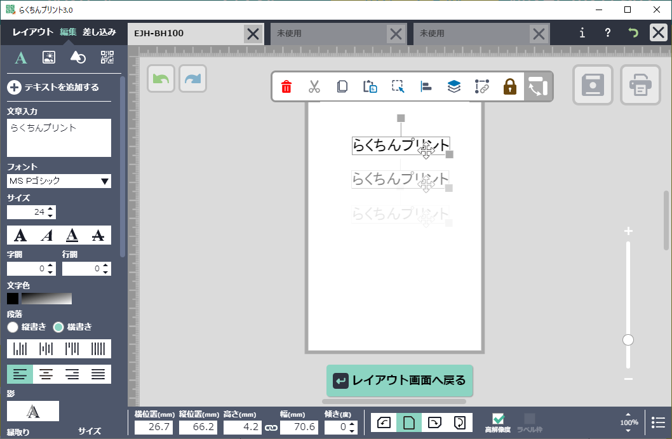
Task: Open the MS Pゴシック font dropdown
Action: 59,181
